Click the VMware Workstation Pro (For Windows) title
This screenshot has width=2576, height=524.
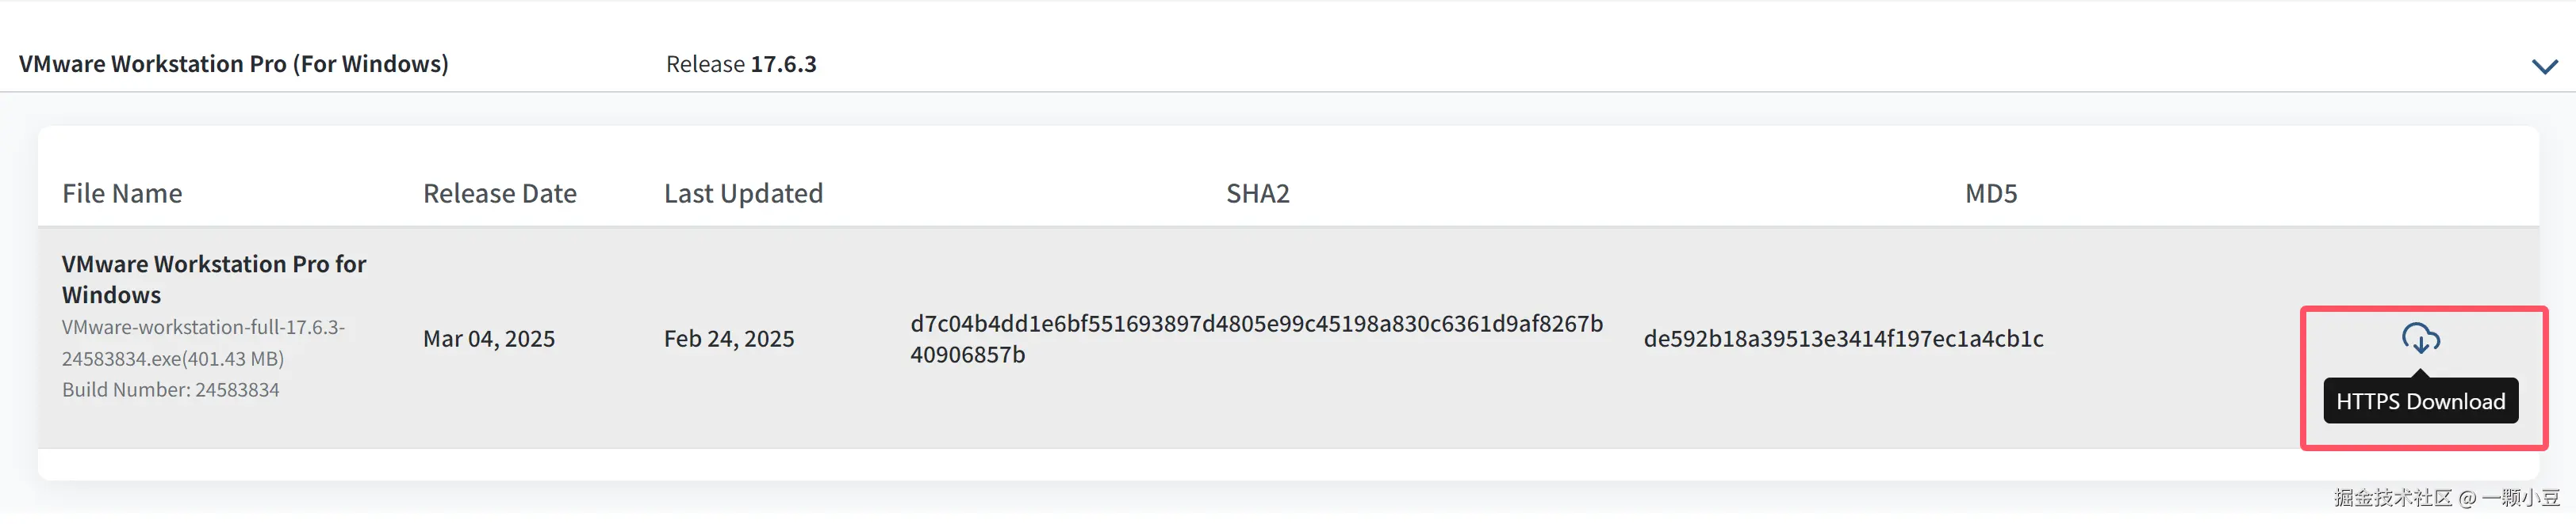[234, 64]
